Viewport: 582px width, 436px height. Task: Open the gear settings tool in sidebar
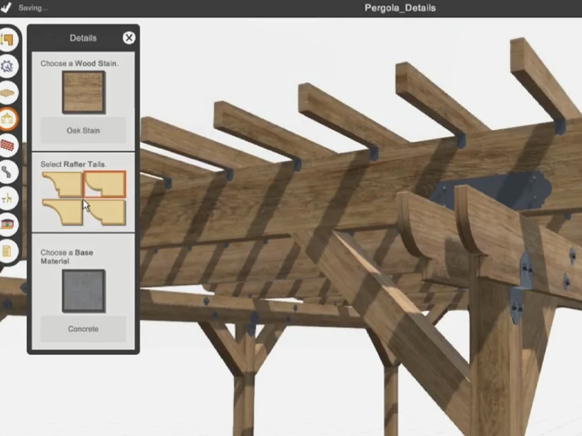point(8,65)
